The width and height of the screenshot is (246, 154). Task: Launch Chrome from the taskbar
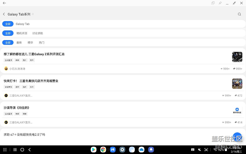pyautogui.click(x=103, y=150)
